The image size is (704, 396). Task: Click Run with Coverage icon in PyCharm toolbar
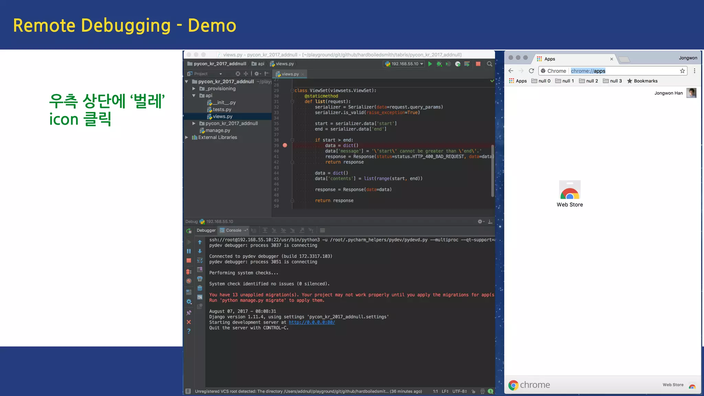point(448,64)
